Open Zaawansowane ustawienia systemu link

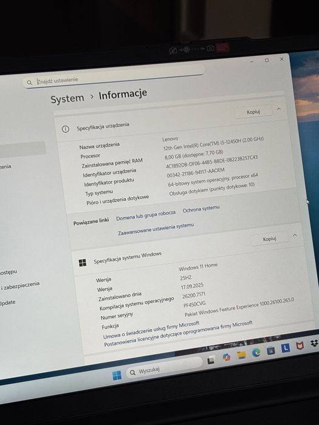point(156,229)
